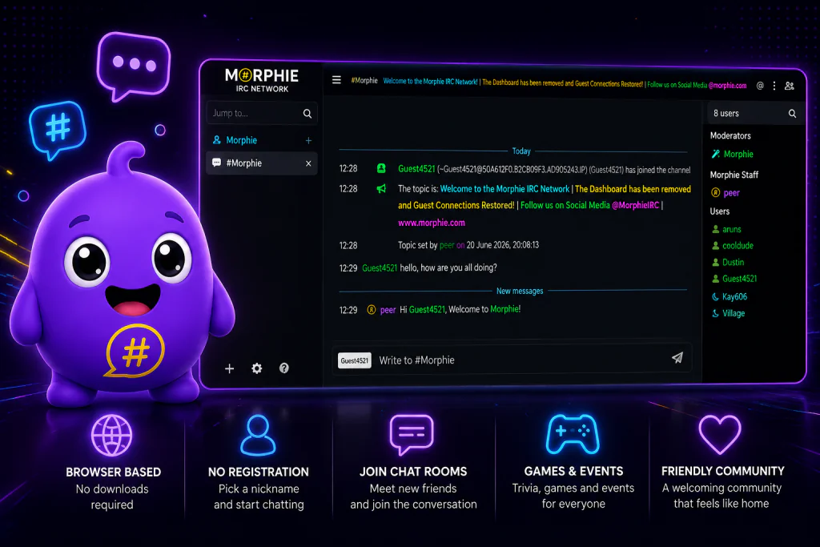Click the @MorphieIRC link in topic message

(x=635, y=206)
